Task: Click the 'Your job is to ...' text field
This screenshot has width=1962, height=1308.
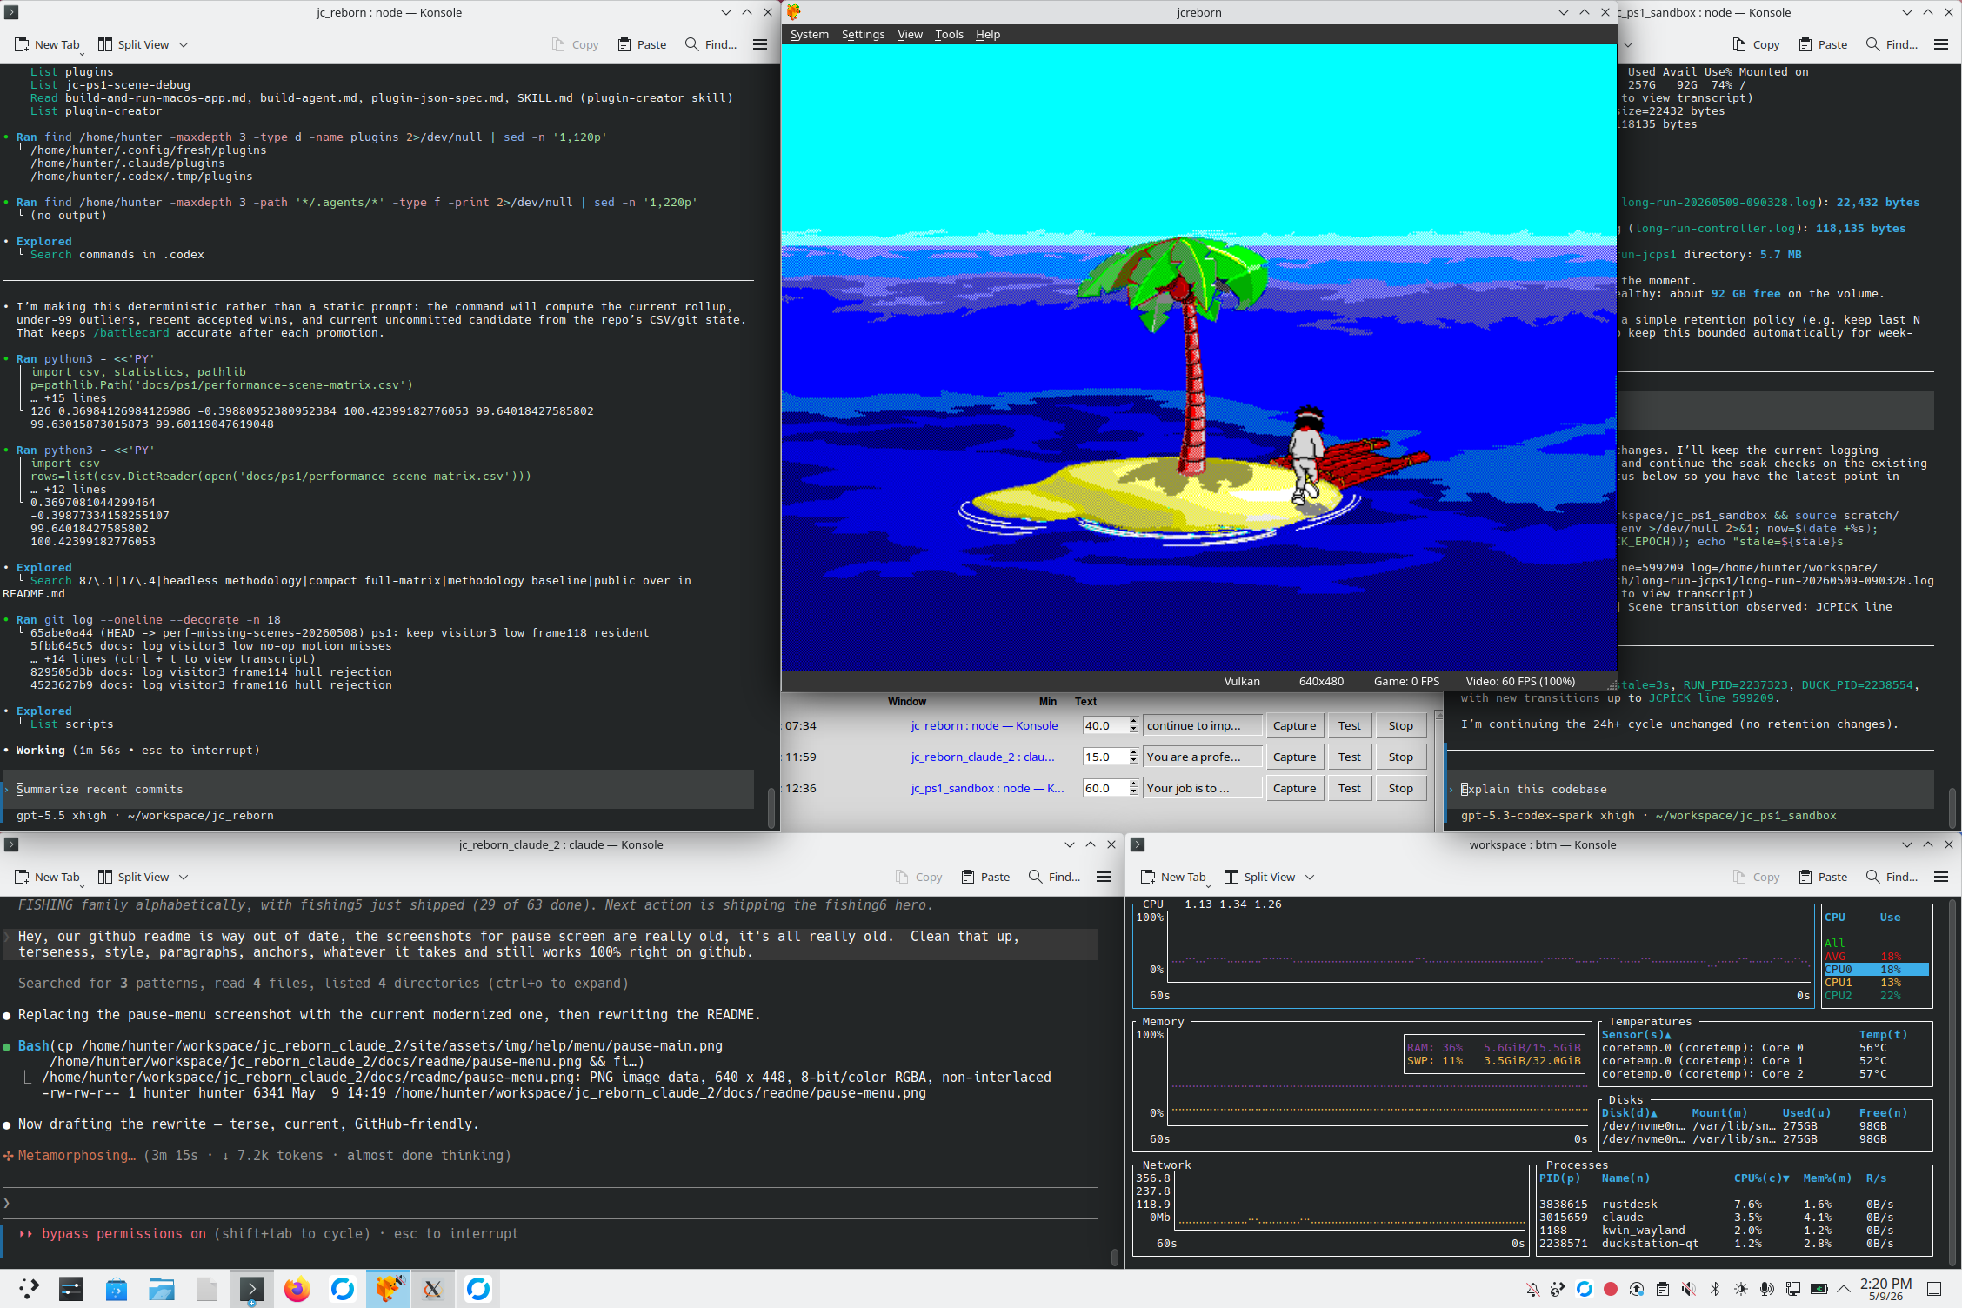Action: (1202, 788)
